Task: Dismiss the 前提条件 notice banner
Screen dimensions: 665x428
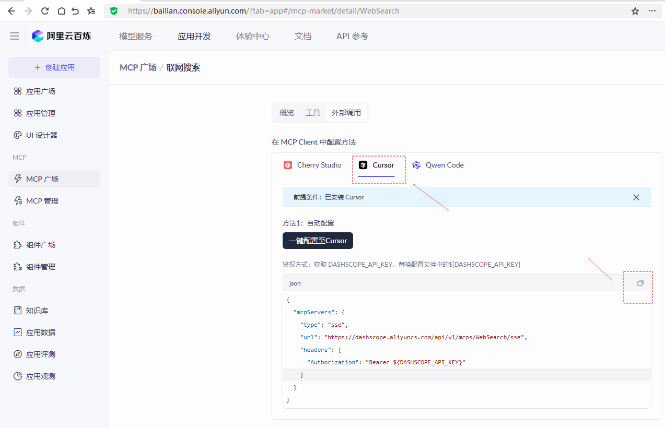Action: click(x=636, y=197)
